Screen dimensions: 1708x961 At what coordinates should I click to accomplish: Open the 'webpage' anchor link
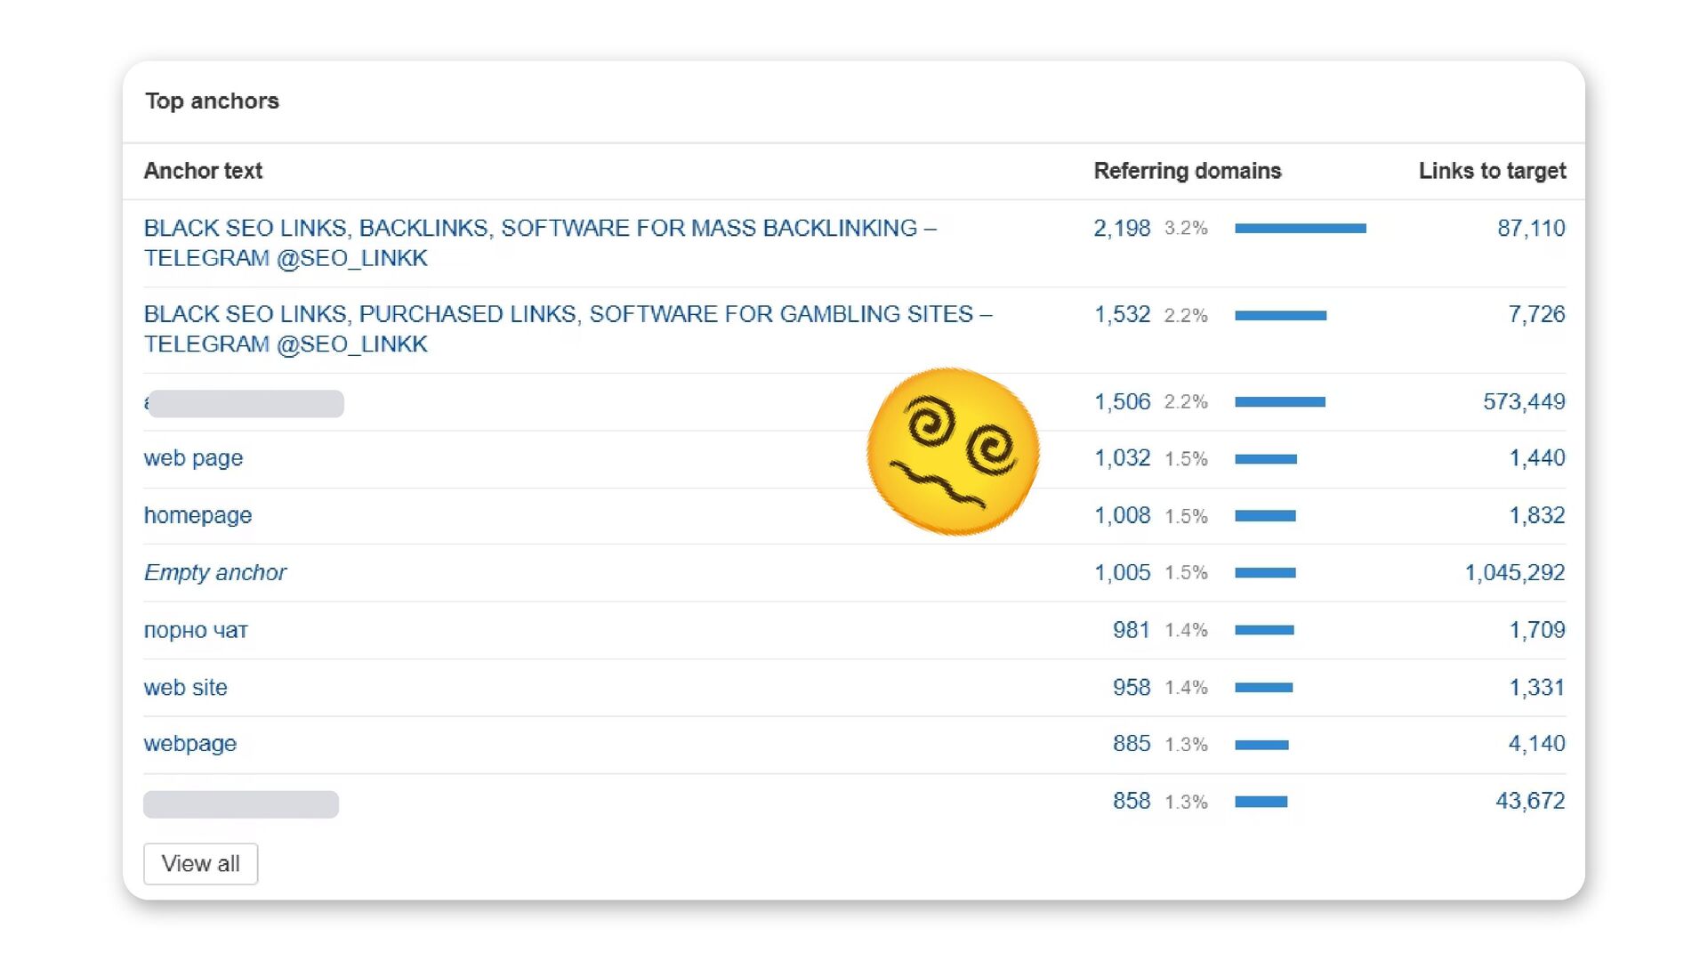[190, 744]
